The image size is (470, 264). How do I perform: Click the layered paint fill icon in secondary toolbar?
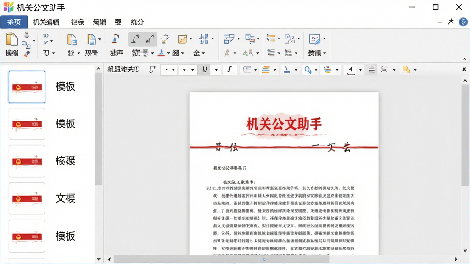[x=327, y=70]
